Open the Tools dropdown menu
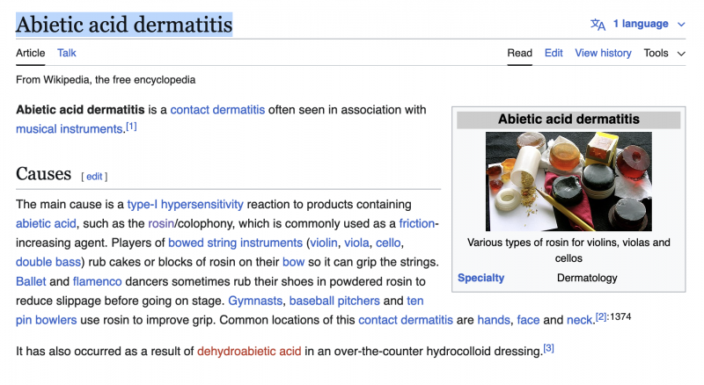The width and height of the screenshot is (704, 385). pos(664,53)
